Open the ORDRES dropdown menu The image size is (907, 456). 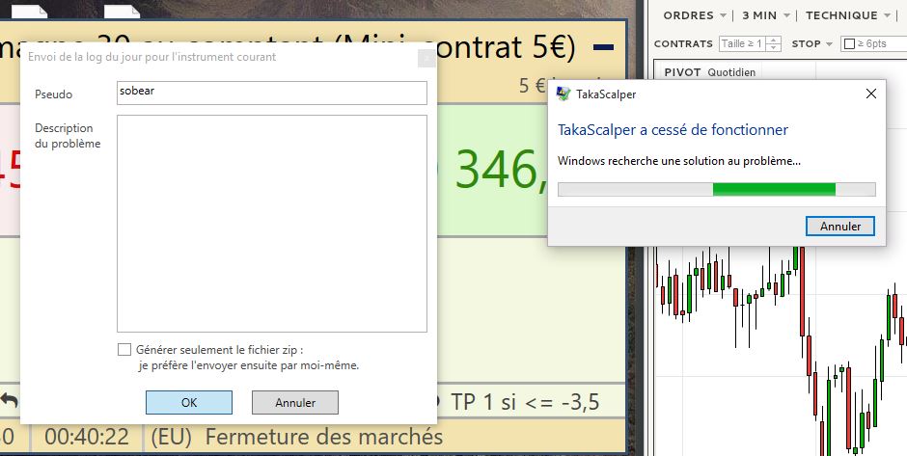tap(696, 15)
